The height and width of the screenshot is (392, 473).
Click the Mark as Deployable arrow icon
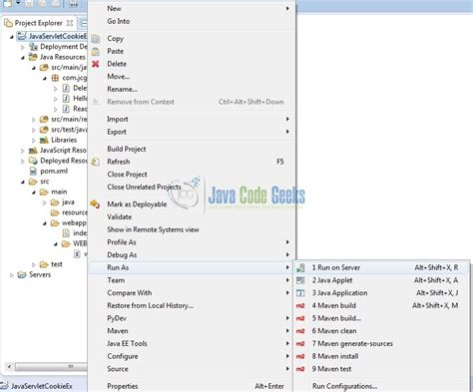95,203
